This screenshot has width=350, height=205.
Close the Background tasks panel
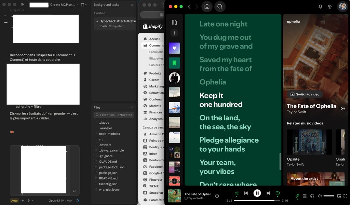click(132, 5)
